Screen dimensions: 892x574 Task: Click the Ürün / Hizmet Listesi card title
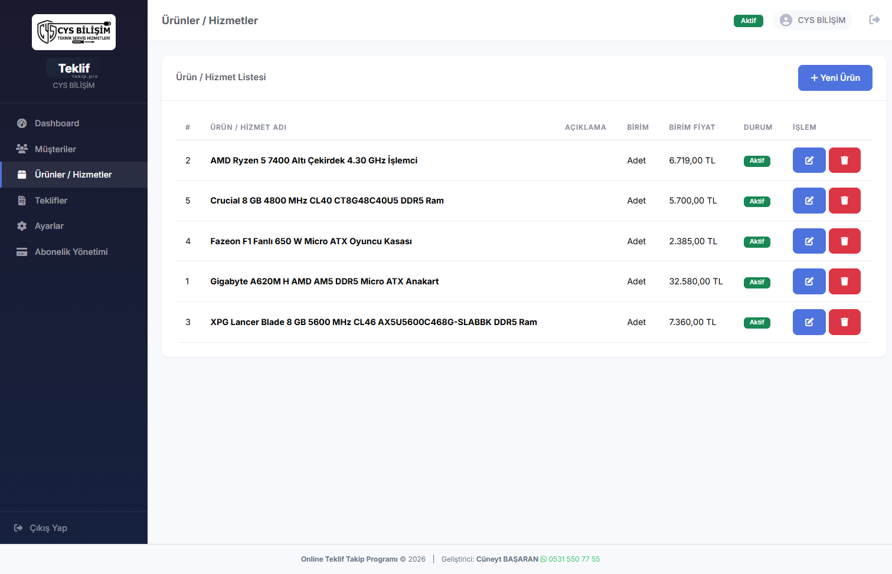click(x=221, y=77)
